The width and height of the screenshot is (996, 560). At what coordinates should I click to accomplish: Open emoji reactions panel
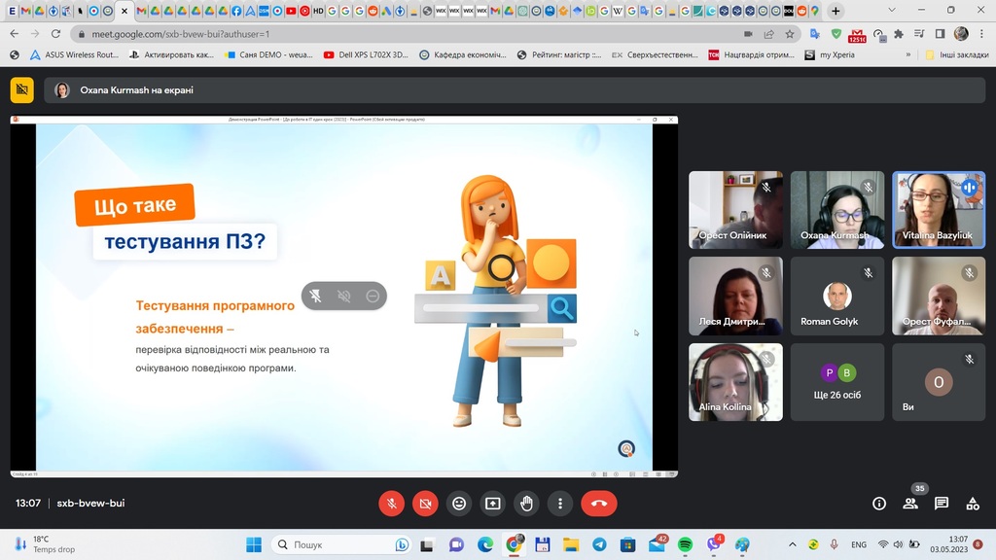[459, 504]
